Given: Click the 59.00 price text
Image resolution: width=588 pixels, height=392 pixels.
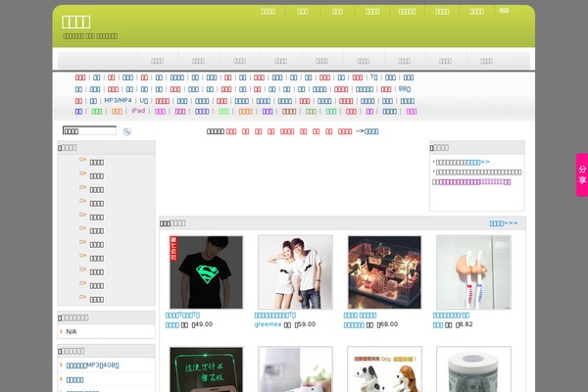Looking at the screenshot, I should coord(307,324).
